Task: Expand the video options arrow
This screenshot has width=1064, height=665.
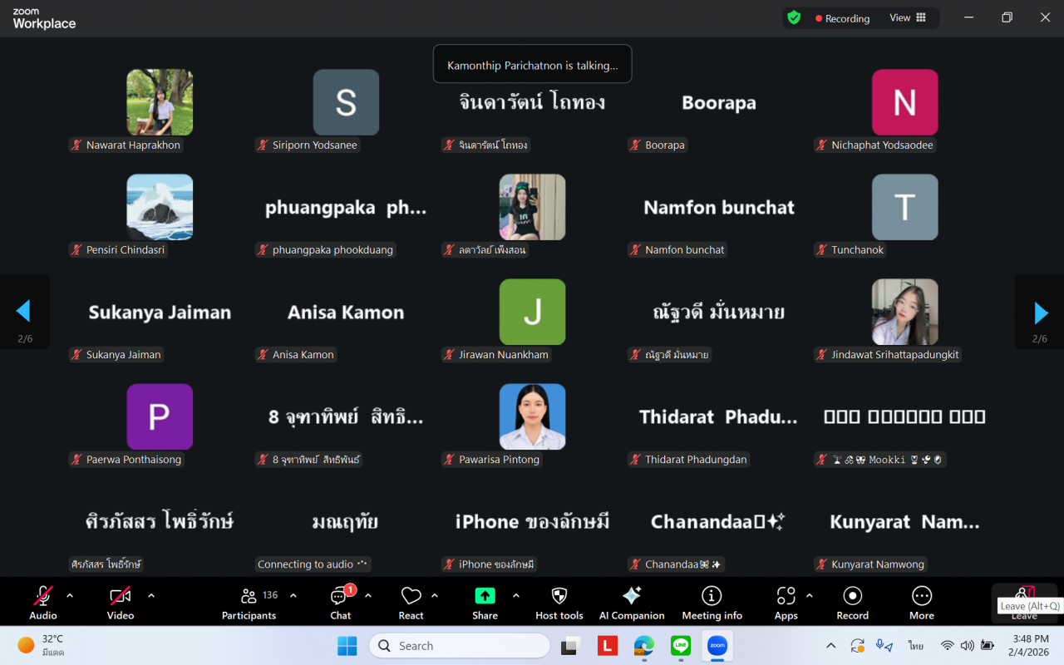Action: click(x=151, y=595)
